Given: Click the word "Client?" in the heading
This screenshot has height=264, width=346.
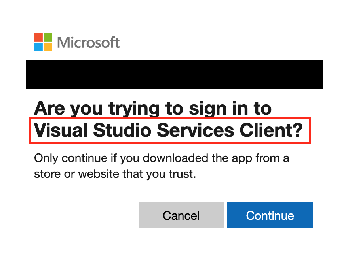Looking at the screenshot, I should point(271,130).
